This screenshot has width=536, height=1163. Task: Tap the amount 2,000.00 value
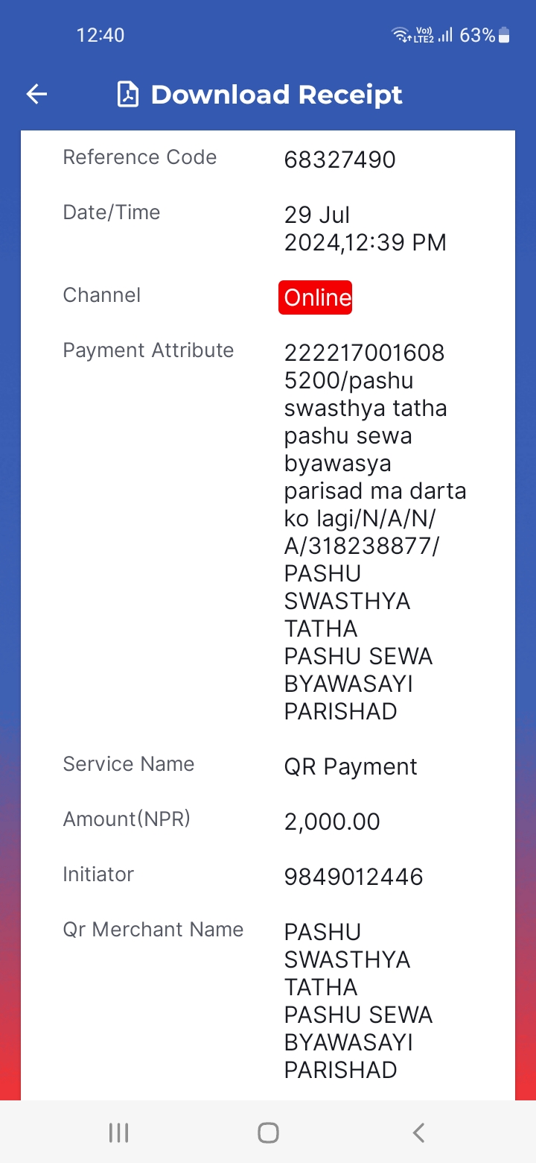pyautogui.click(x=332, y=822)
